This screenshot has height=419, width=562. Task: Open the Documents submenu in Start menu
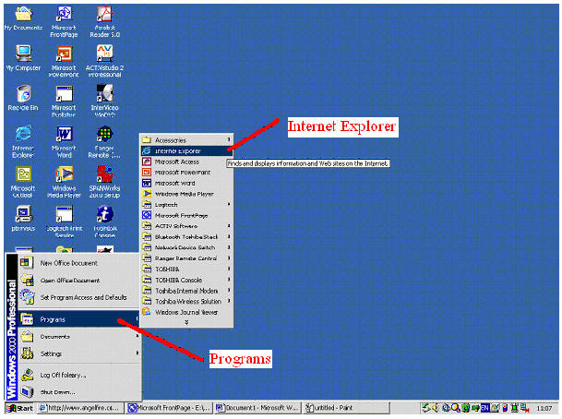[78, 337]
